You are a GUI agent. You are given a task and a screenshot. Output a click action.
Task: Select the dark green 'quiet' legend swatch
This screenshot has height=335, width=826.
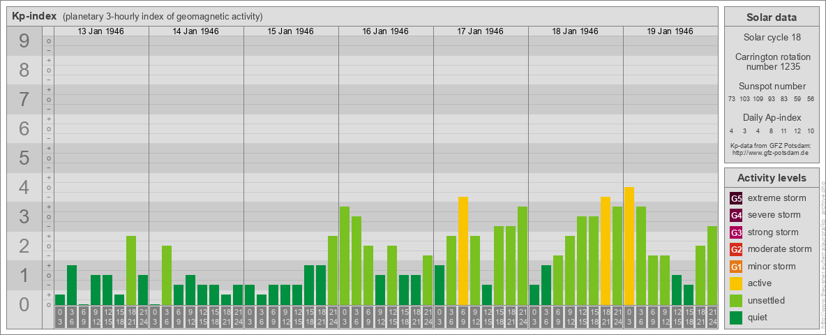[736, 317]
